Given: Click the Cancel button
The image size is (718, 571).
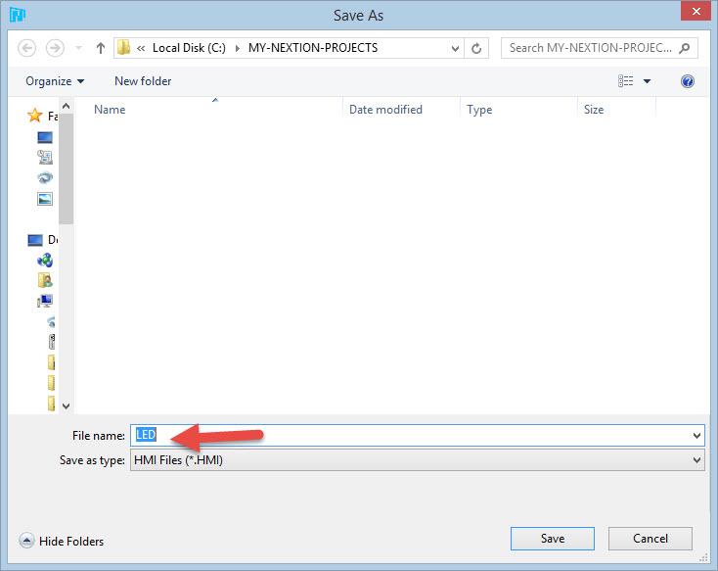Looking at the screenshot, I should (x=651, y=538).
